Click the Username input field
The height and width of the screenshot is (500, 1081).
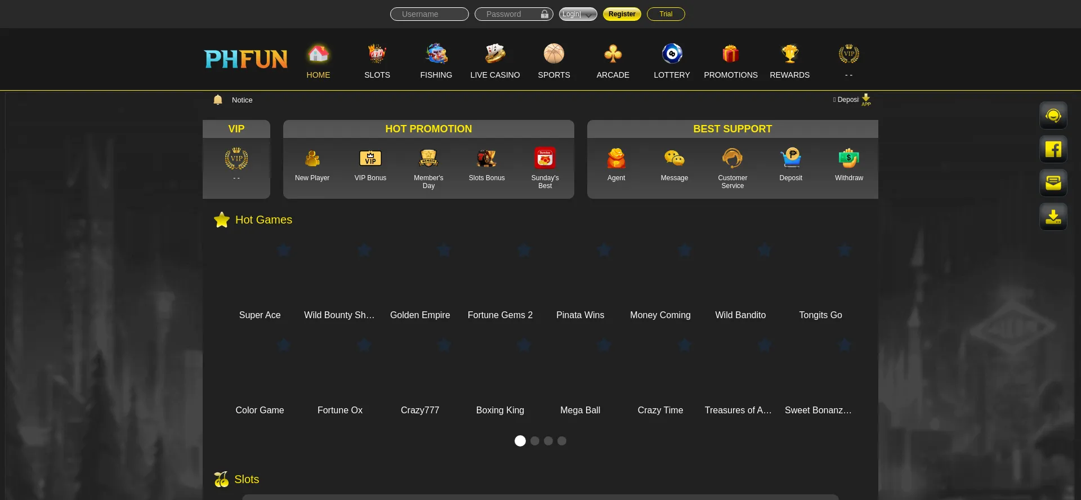point(430,14)
